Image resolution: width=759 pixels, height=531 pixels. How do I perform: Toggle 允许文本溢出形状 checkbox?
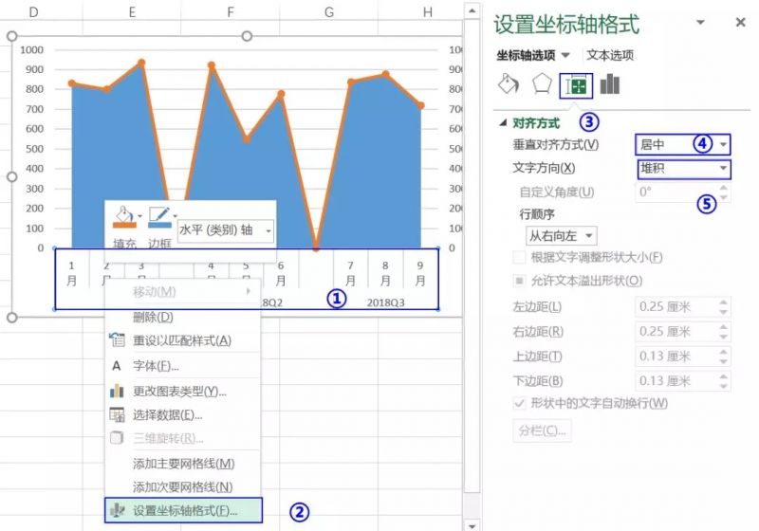pyautogui.click(x=519, y=281)
